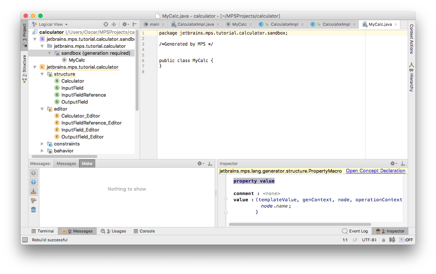The height and width of the screenshot is (274, 436).
Task: Click the autoscroll-to-source icon in Messages sidebar
Action: [x=33, y=191]
